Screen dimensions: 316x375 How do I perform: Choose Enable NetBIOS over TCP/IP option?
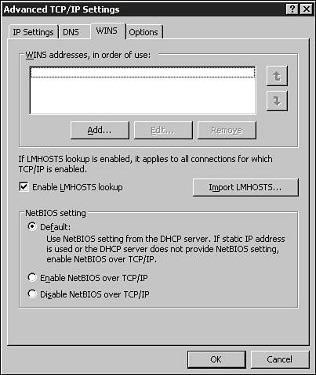pos(32,277)
